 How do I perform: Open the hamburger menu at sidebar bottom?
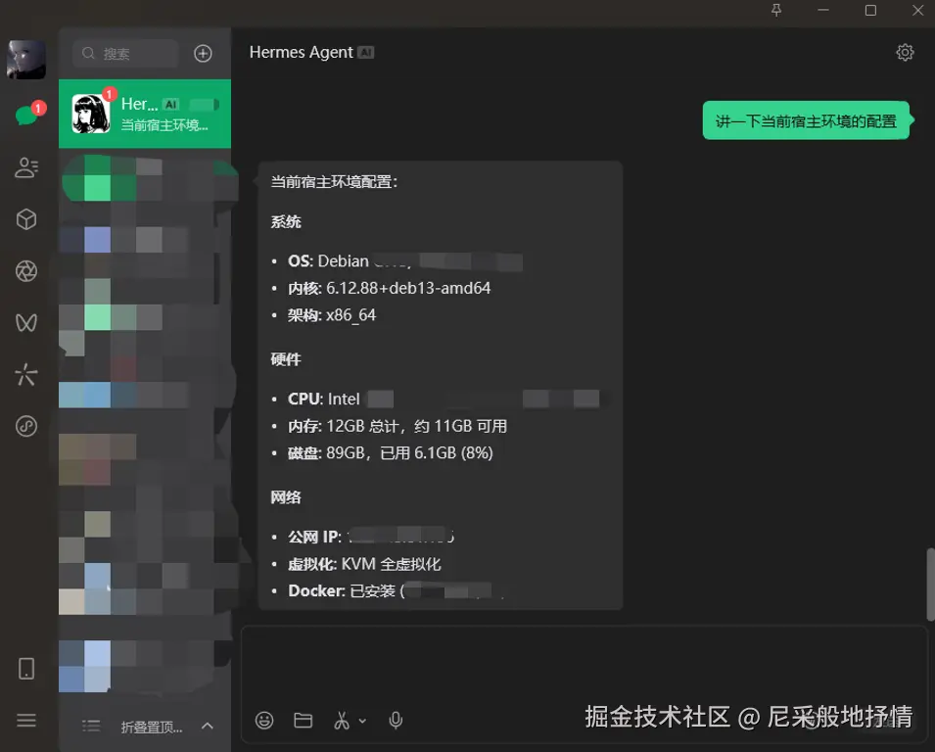click(26, 721)
